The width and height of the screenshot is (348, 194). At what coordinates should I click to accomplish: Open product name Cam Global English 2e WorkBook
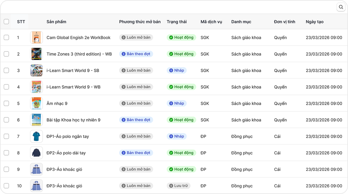(79, 37)
